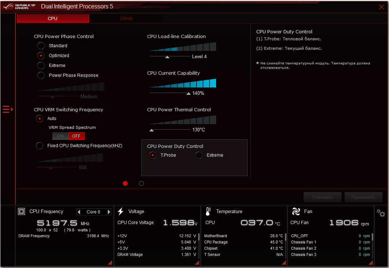The width and height of the screenshot is (389, 268).
Task: Click the Temperature list scrollbar
Action: (x=286, y=237)
